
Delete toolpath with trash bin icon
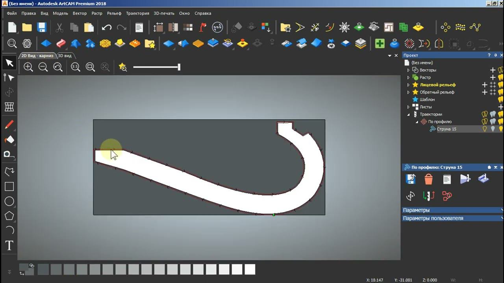[x=429, y=179]
